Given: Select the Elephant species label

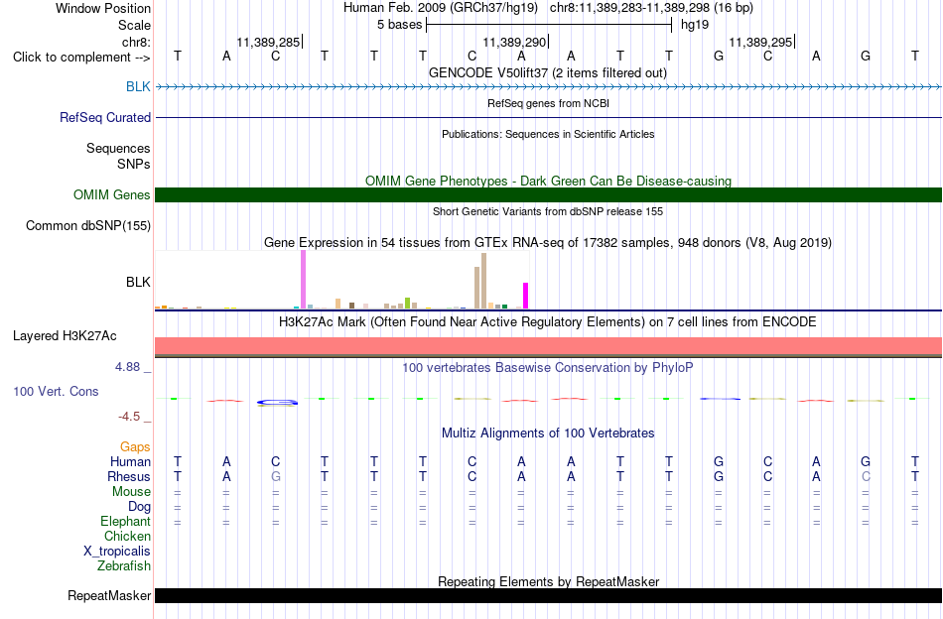Looking at the screenshot, I should click(x=126, y=521).
